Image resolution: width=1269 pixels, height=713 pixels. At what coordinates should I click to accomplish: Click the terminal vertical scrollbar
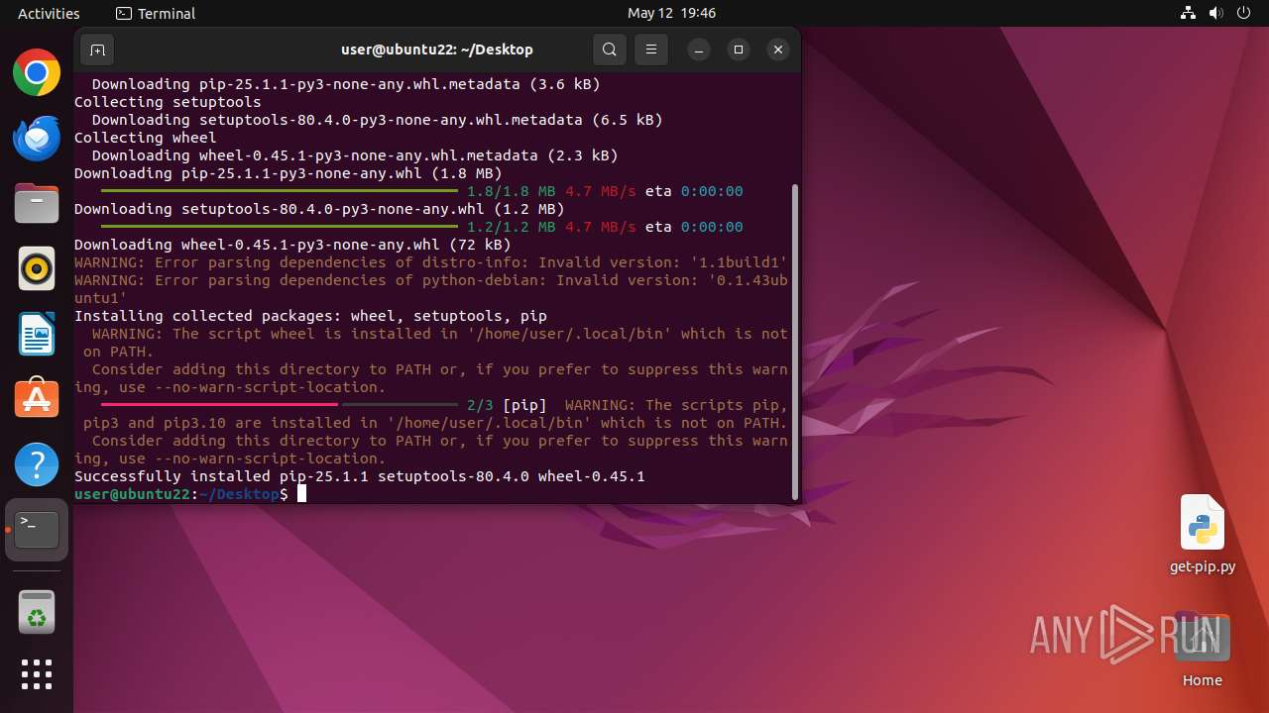coord(794,342)
